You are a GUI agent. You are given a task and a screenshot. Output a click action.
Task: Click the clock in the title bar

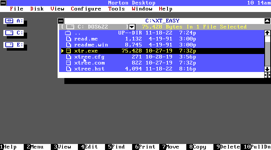click(259, 3)
